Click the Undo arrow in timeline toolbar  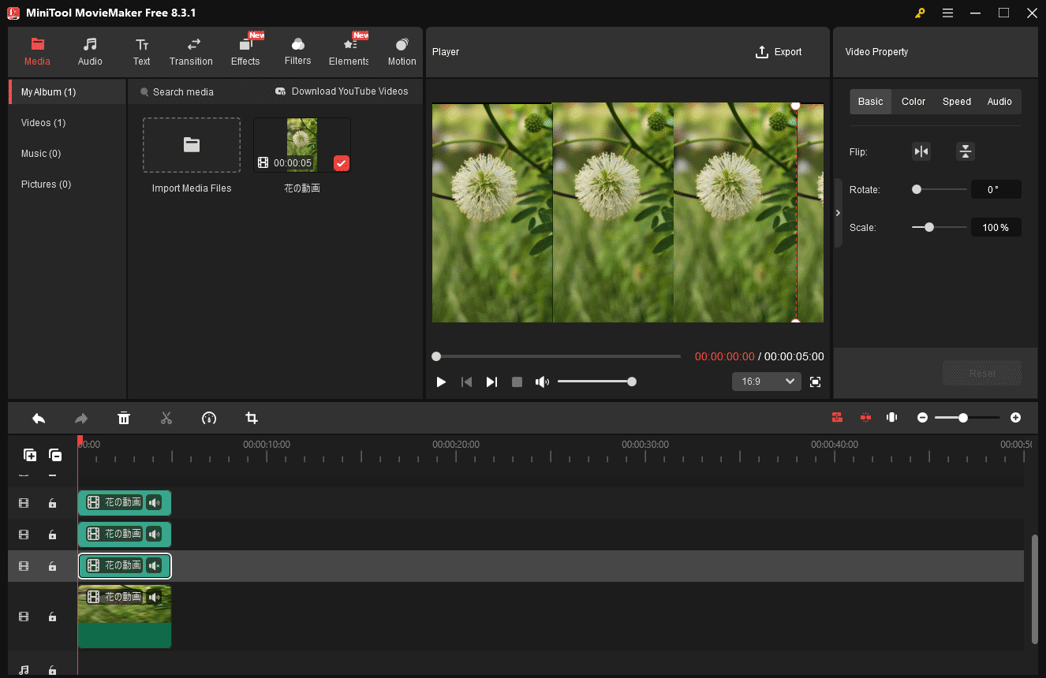click(39, 418)
